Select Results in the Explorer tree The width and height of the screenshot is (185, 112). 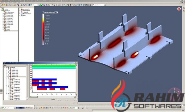coord(8,31)
